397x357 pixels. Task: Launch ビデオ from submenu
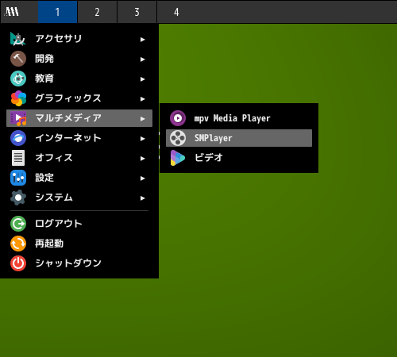(x=239, y=158)
